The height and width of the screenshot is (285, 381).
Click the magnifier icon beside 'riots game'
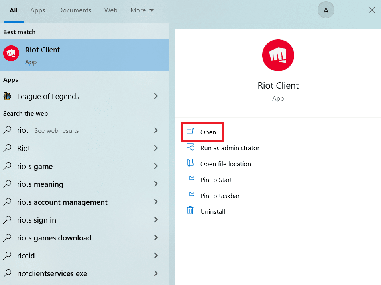(7, 166)
